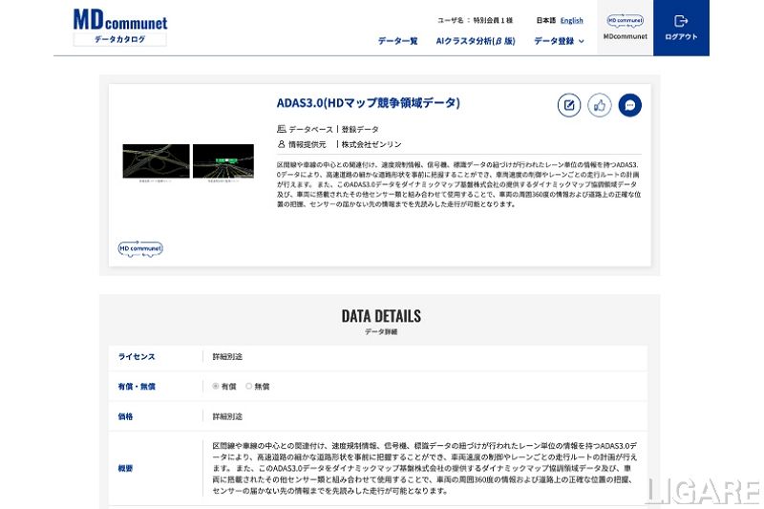Switch language to English
This screenshot has height=509, width=764.
(x=571, y=20)
